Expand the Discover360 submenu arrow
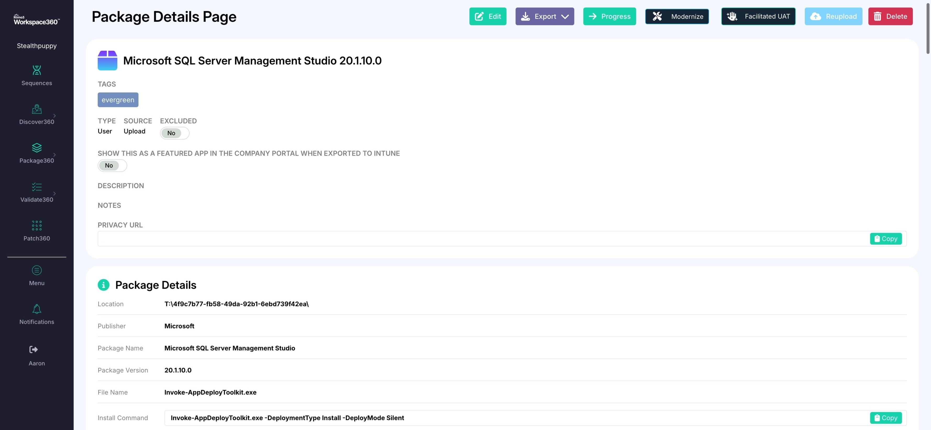 click(x=54, y=116)
